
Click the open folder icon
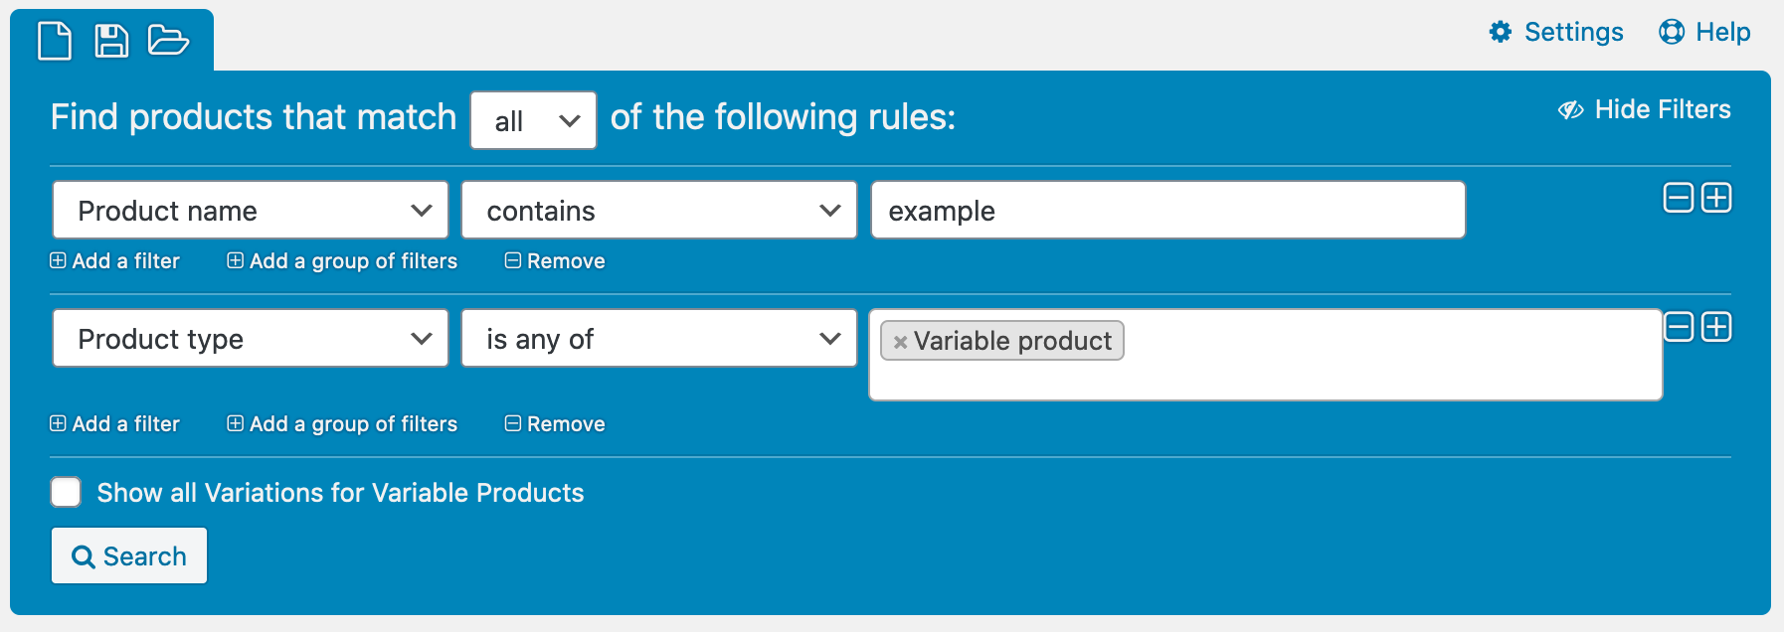click(168, 41)
